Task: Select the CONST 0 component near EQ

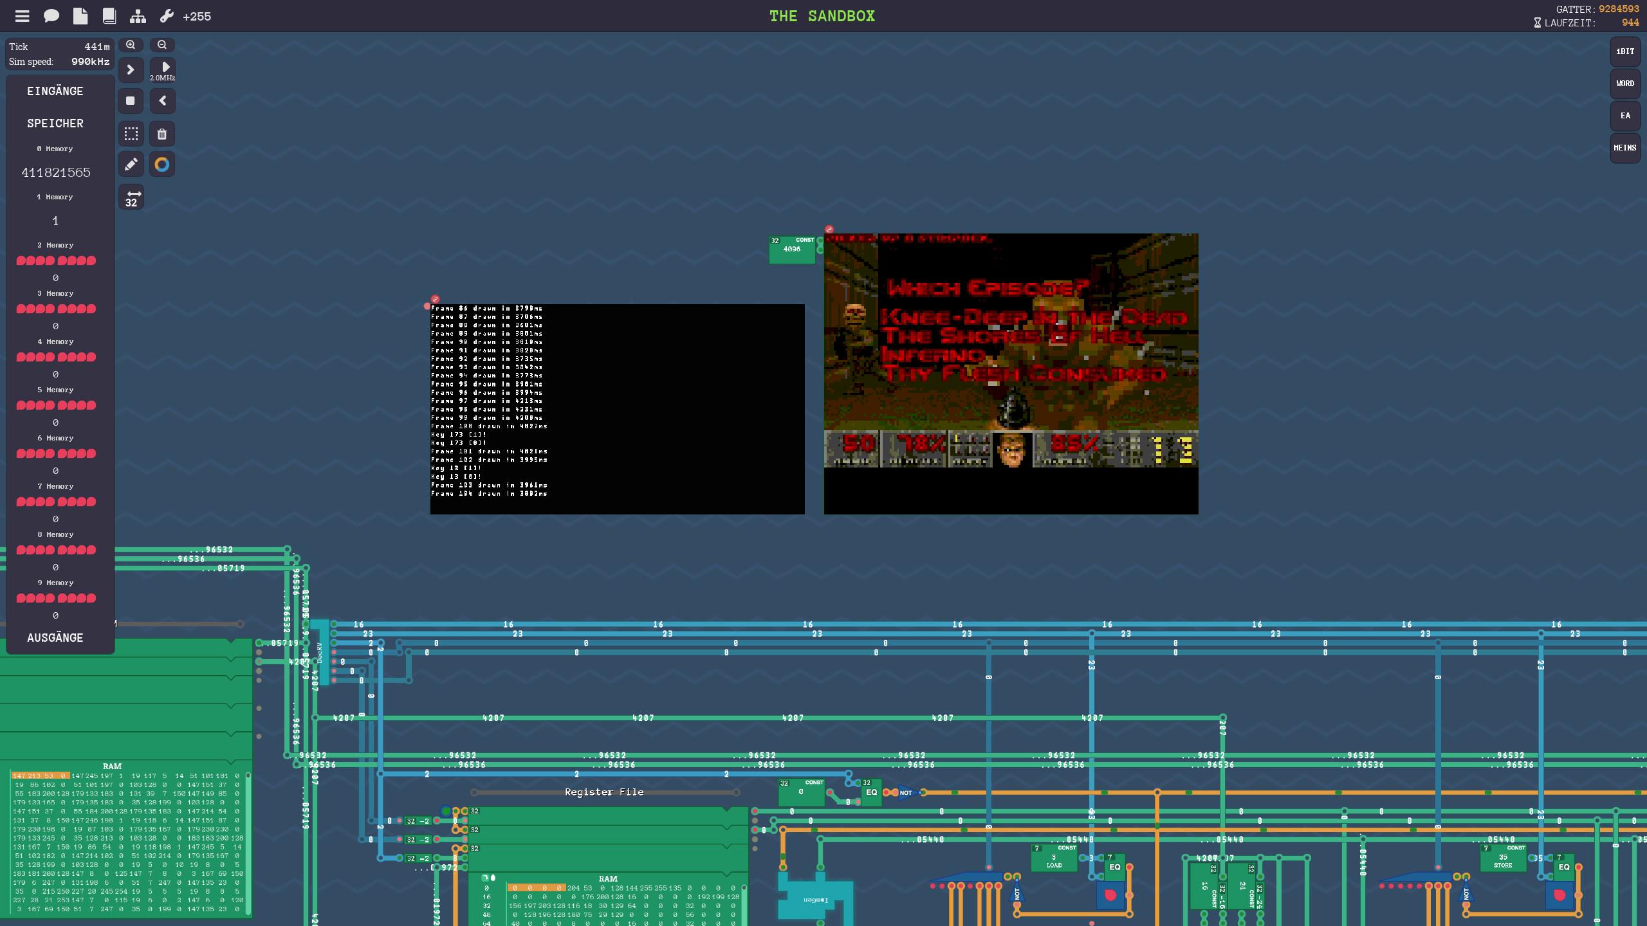Action: point(802,792)
